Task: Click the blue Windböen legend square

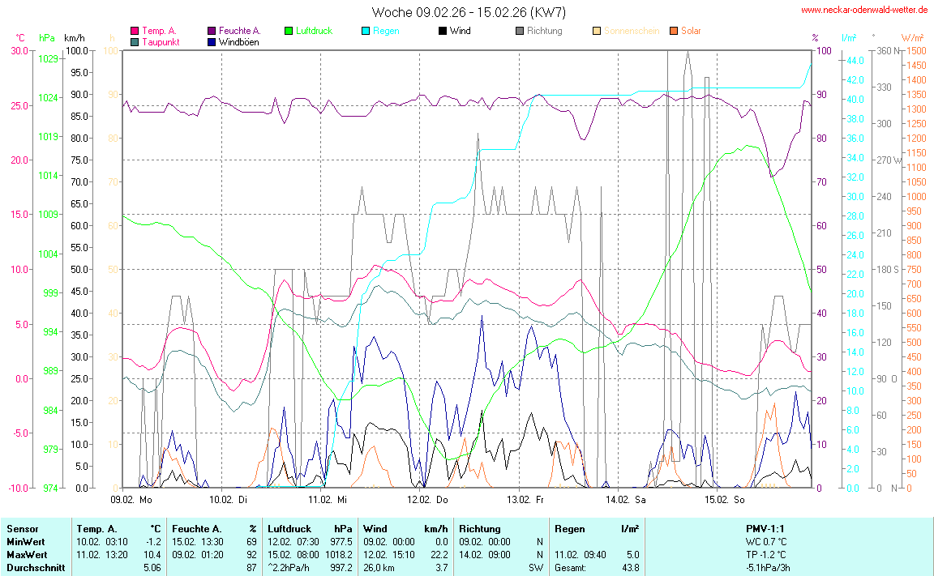Action: [212, 42]
